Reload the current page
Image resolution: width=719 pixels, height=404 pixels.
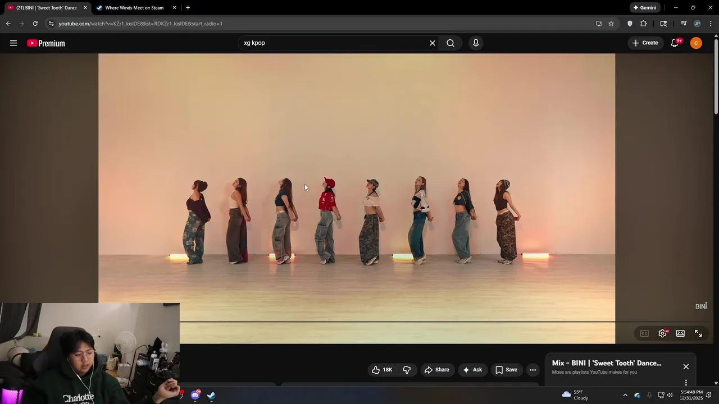pos(35,24)
